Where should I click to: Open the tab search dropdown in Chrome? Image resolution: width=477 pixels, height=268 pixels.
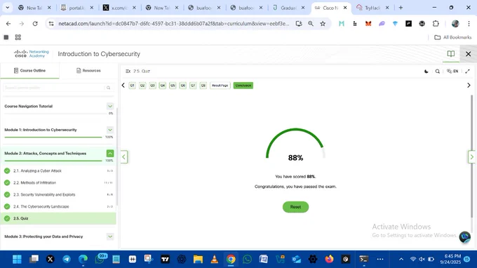click(7, 8)
